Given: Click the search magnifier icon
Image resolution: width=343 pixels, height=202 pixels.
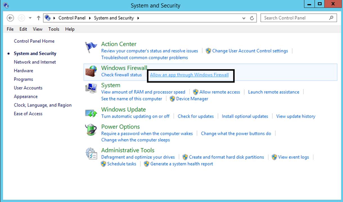Looking at the screenshot, I should coord(331,18).
